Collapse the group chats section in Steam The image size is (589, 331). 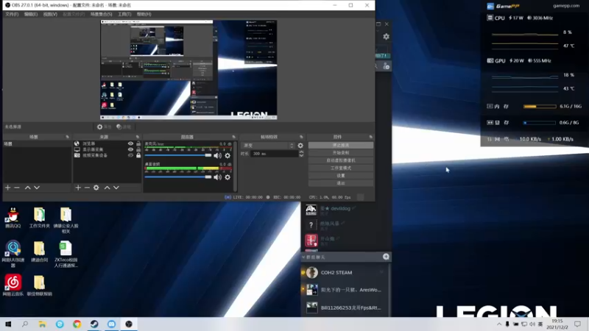click(x=303, y=257)
